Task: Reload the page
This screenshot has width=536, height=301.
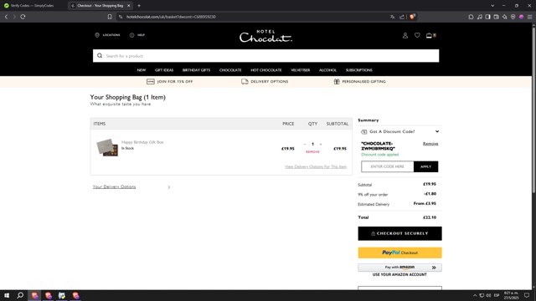Action: [23, 17]
